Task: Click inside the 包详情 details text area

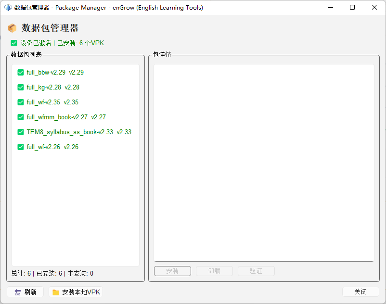Action: (x=264, y=163)
